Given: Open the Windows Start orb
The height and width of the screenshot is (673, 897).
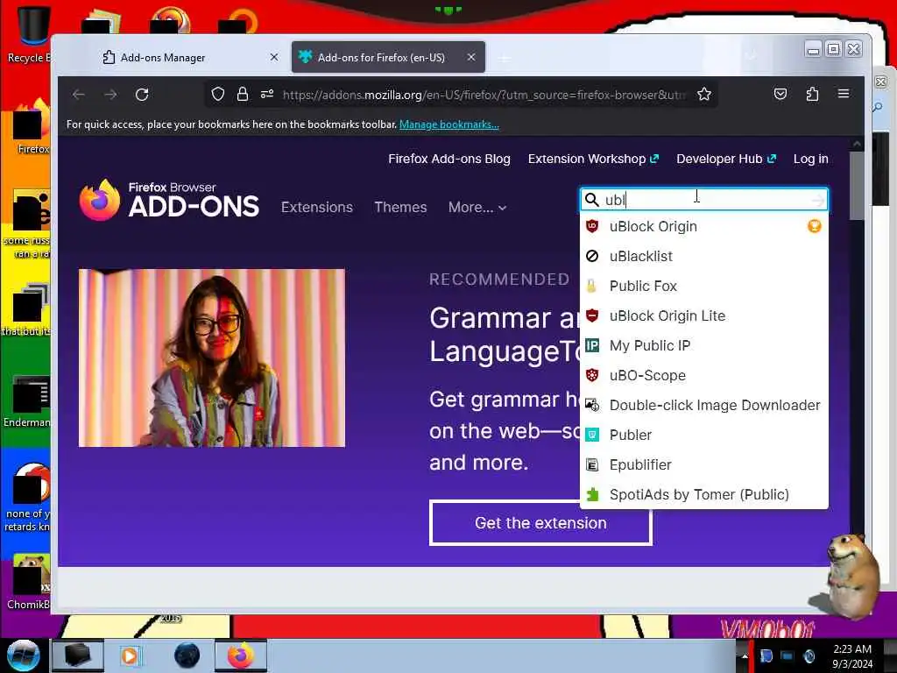Looking at the screenshot, I should pos(23,655).
